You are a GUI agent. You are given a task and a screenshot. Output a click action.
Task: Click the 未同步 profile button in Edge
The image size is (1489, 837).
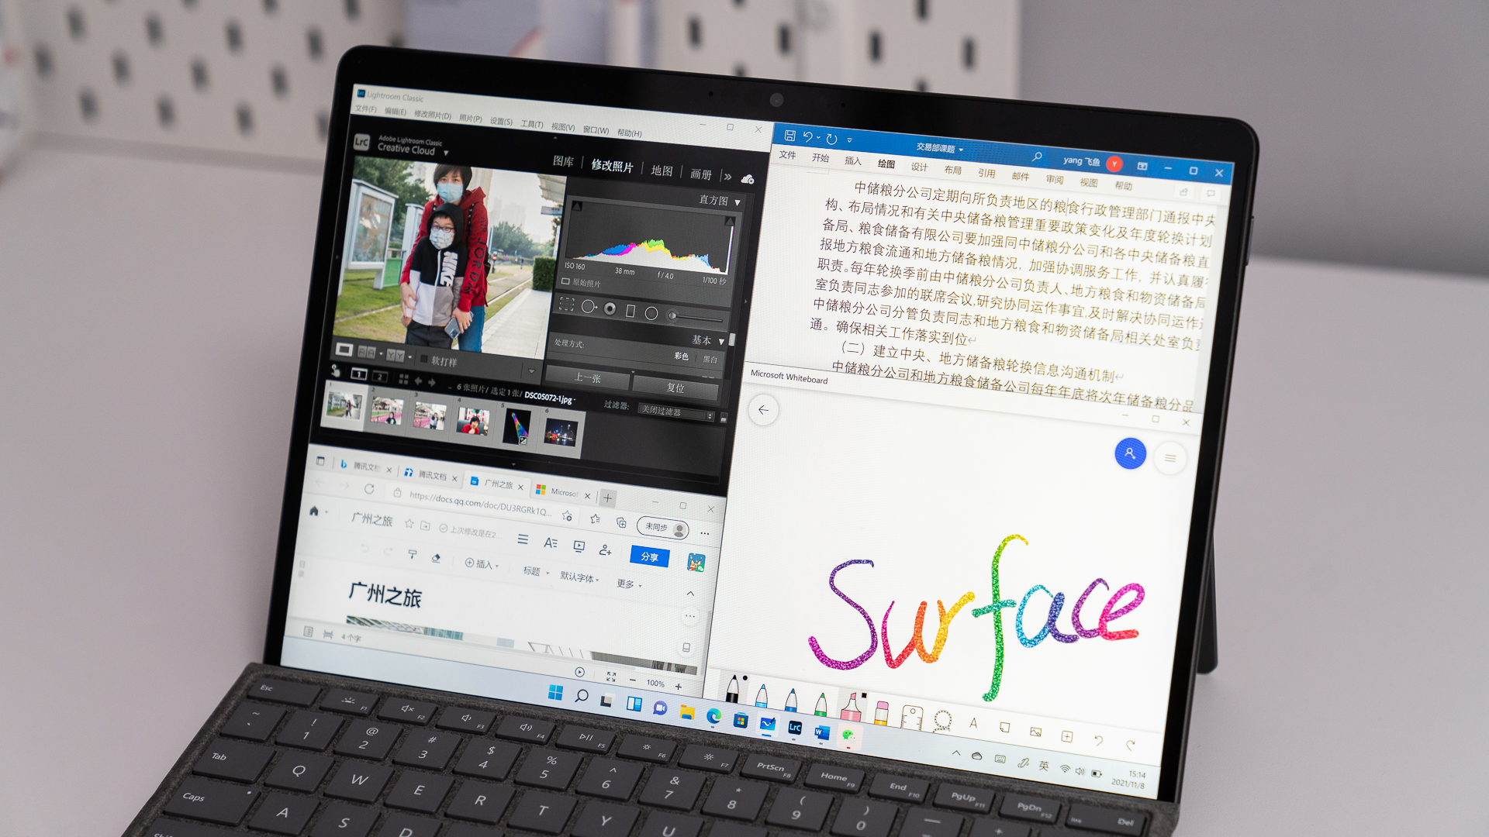[x=663, y=528]
